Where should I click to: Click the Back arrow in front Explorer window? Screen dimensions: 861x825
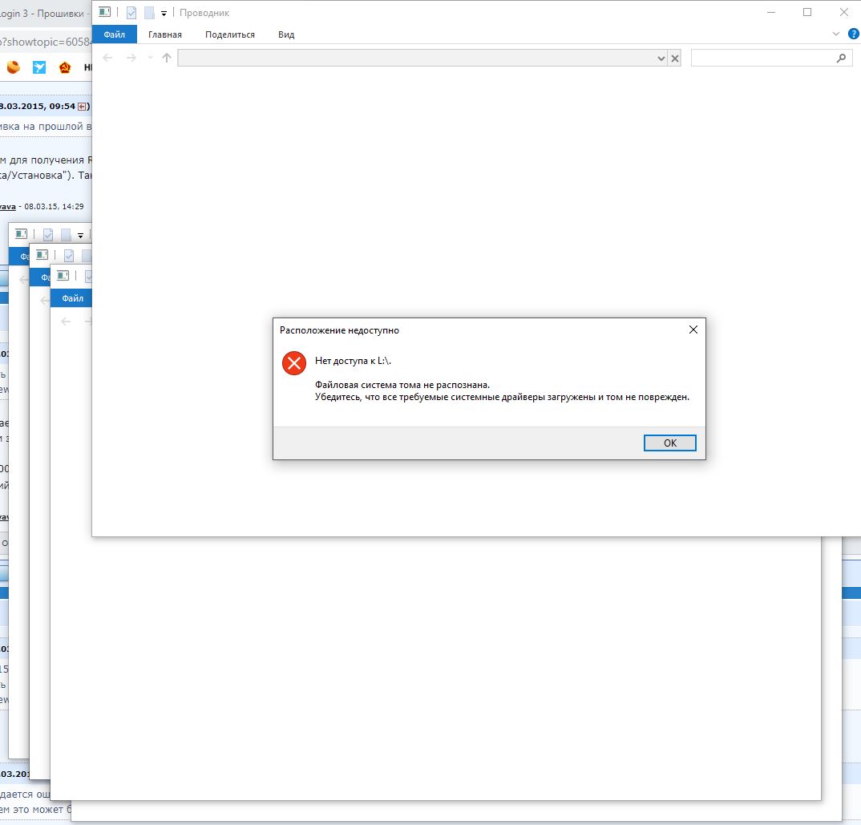(107, 58)
